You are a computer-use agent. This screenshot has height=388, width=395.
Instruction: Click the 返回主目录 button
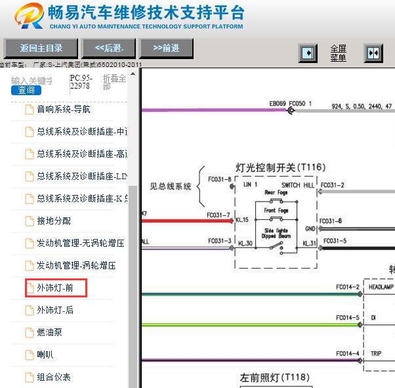[x=41, y=48]
